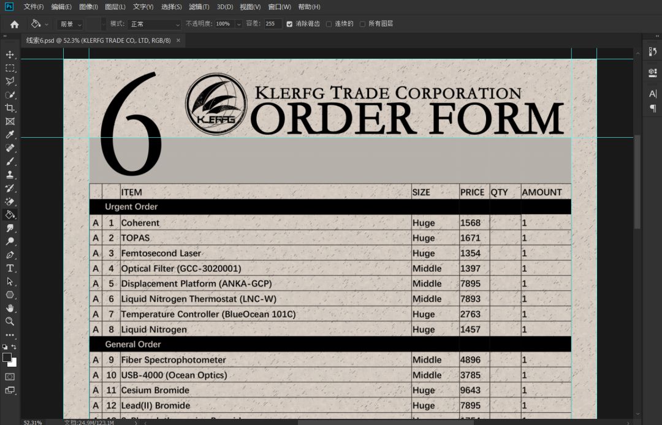Select the Crop tool
Viewport: 662px width, 425px height.
pos(10,108)
